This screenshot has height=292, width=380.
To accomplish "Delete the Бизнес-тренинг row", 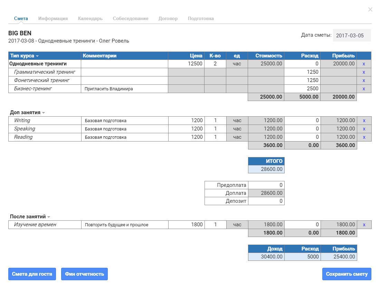I will click(363, 89).
